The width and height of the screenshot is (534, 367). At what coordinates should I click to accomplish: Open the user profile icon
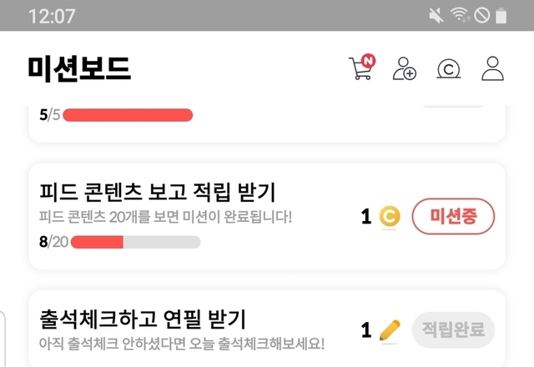tap(493, 69)
